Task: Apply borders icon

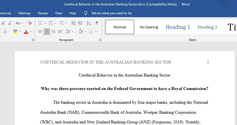Action: pyautogui.click(x=91, y=32)
